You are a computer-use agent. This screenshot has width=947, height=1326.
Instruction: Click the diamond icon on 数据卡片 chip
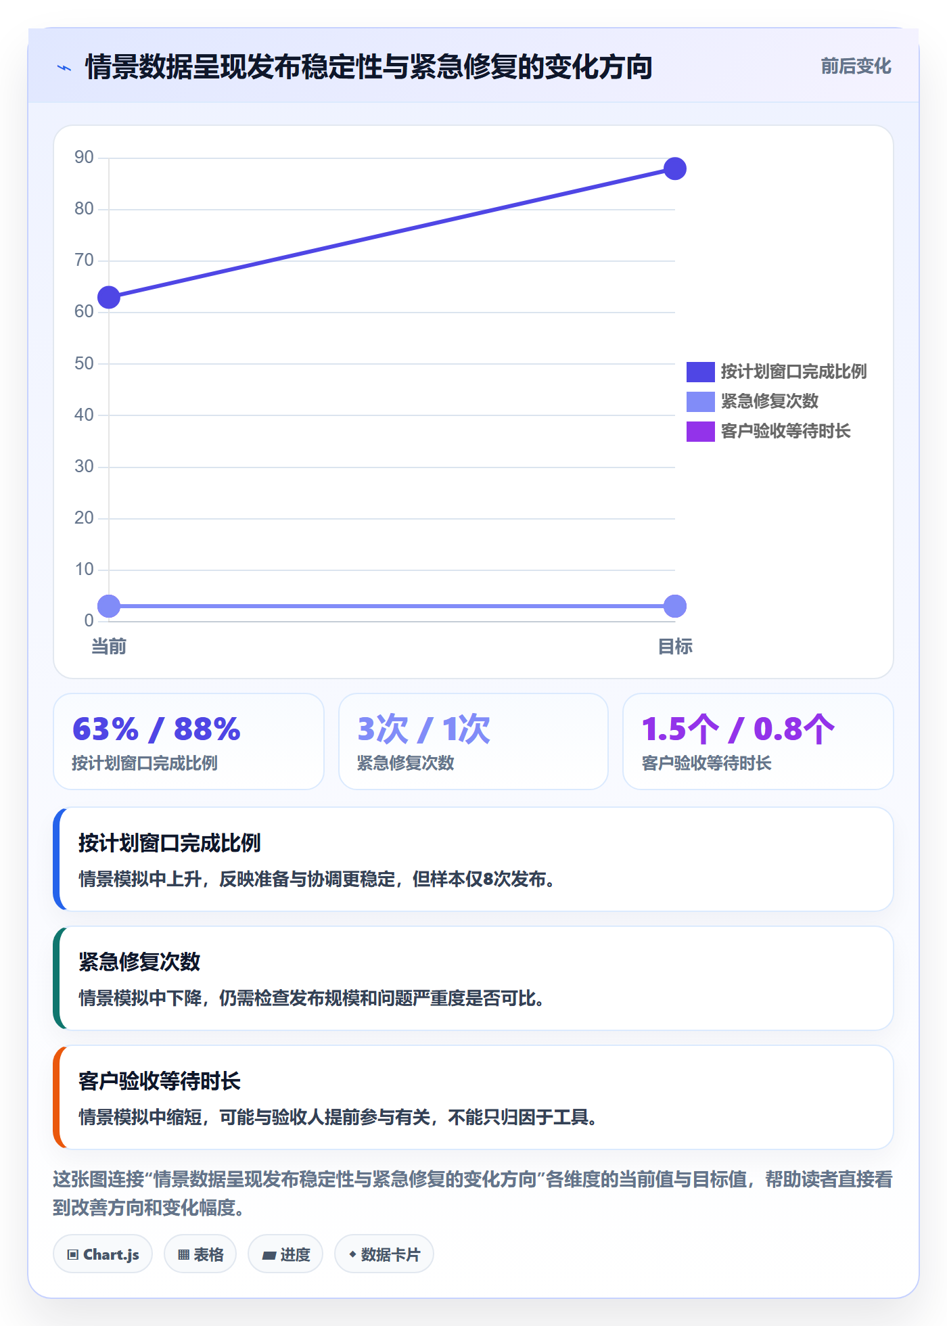click(x=352, y=1254)
